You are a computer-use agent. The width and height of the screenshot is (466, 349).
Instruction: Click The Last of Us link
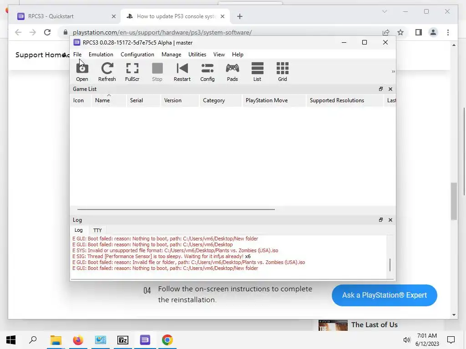tap(375, 324)
